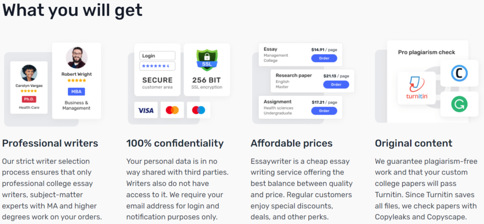Click the Original content heading
484x224 pixels.
pyautogui.click(x=414, y=143)
